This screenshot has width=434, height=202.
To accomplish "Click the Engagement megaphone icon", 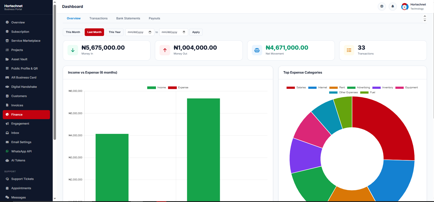I will (x=7, y=123).
